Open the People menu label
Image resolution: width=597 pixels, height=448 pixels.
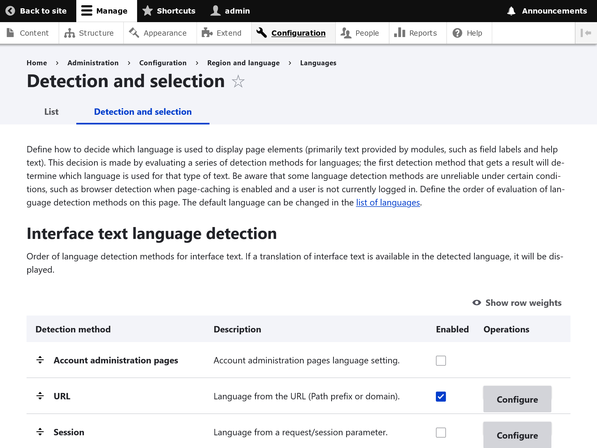367,33
